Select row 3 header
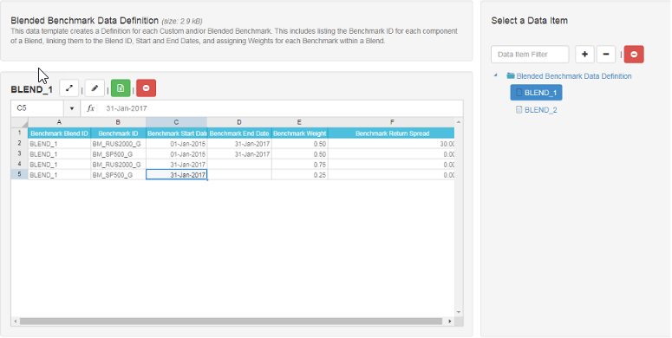The width and height of the screenshot is (672, 338). pyautogui.click(x=19, y=153)
